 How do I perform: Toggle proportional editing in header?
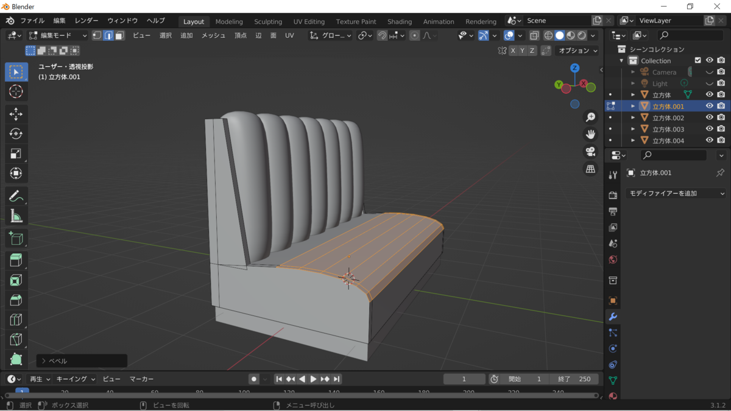coord(415,35)
